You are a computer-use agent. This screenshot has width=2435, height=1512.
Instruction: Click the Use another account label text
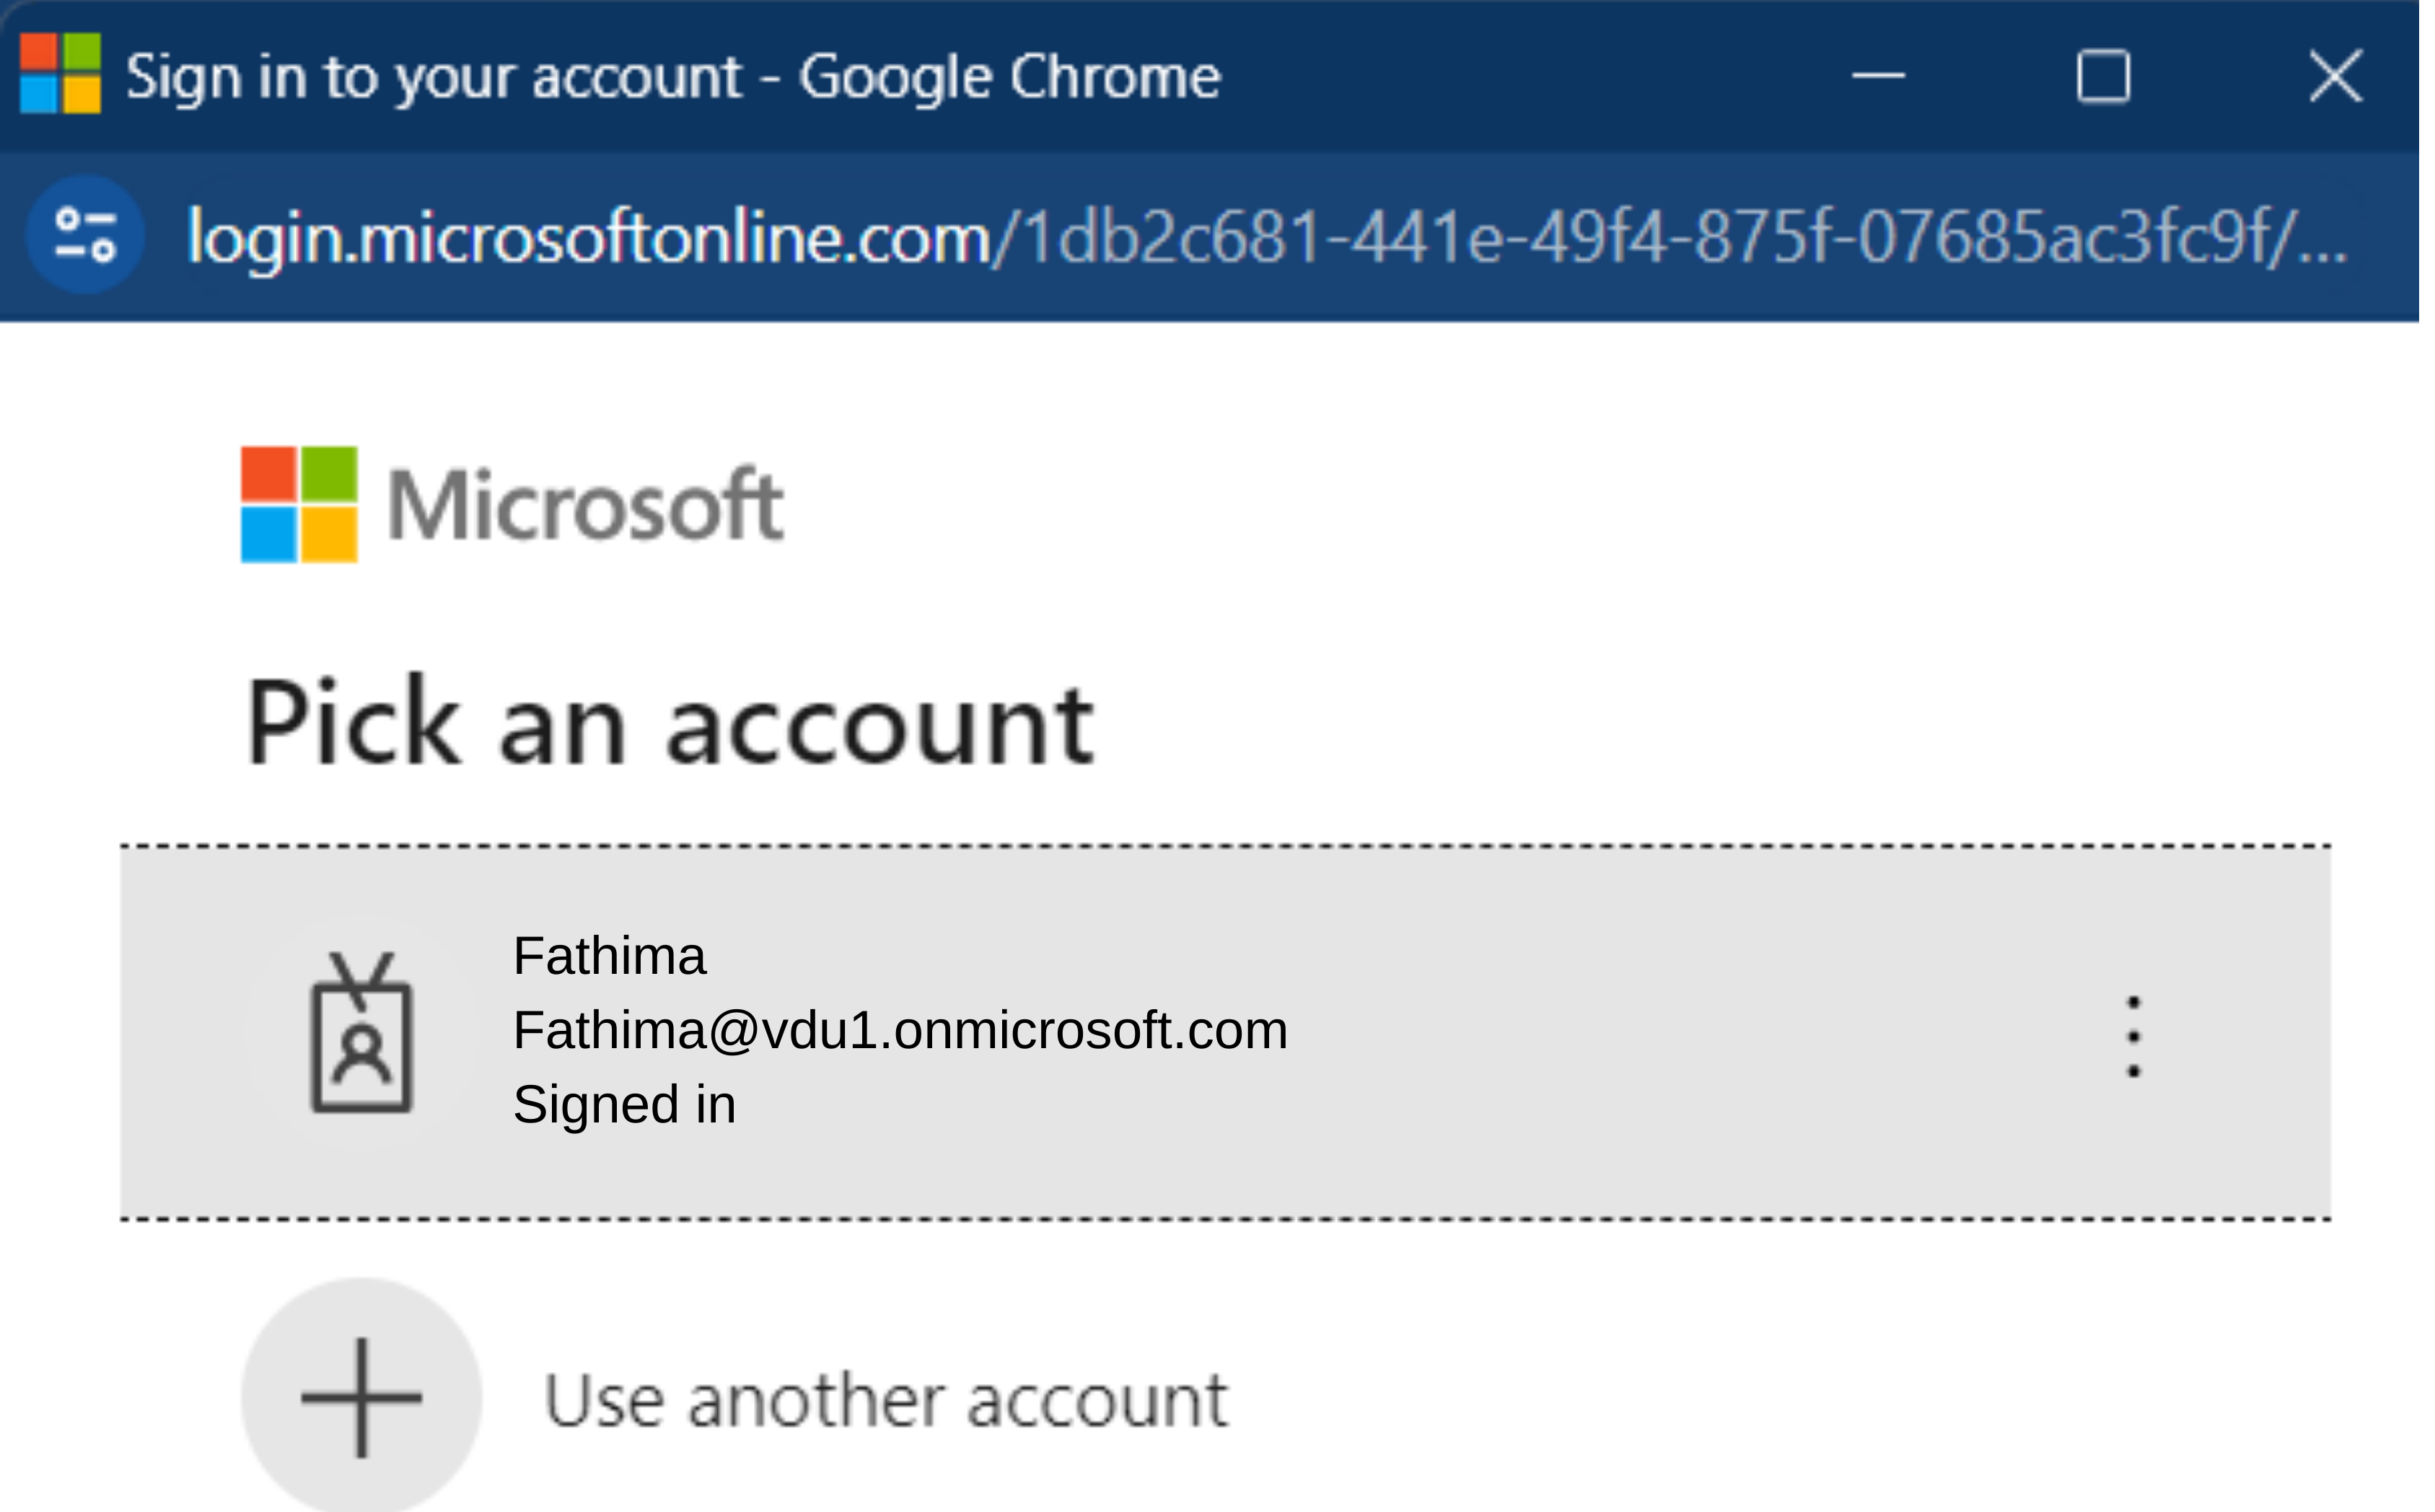(x=886, y=1400)
